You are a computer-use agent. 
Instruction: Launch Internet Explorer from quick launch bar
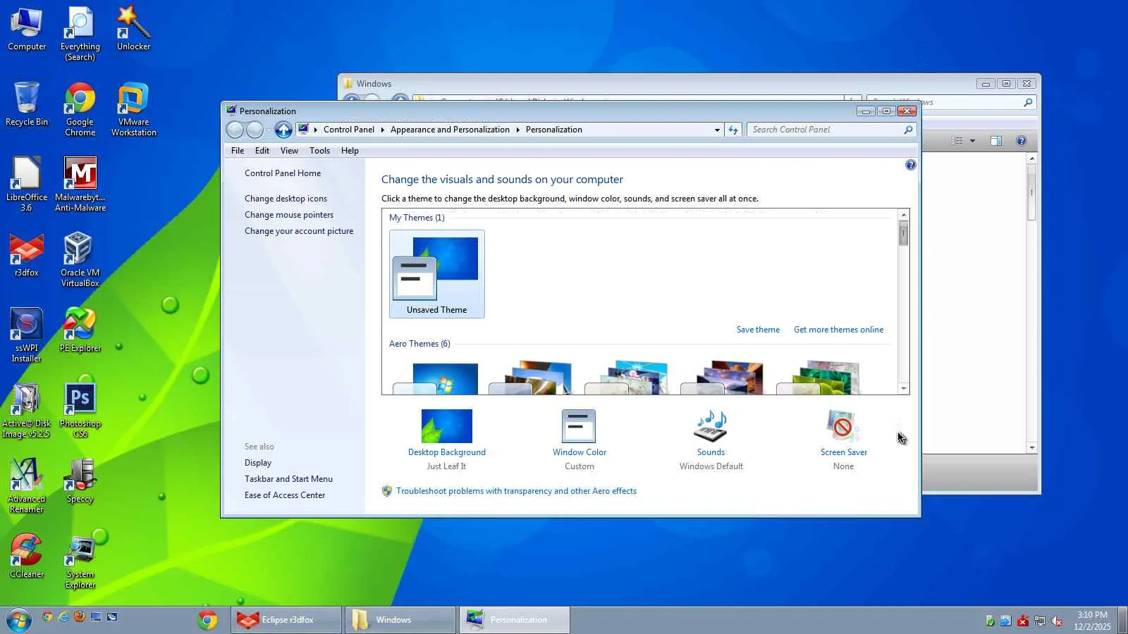[x=63, y=616]
